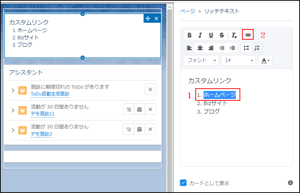This screenshot has width=300, height=193.
Task: Apply italic formatting
Action: (x=200, y=35)
